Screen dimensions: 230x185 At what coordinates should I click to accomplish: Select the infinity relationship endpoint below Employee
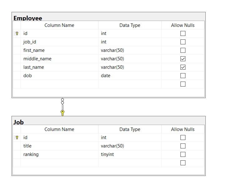pos(63,101)
